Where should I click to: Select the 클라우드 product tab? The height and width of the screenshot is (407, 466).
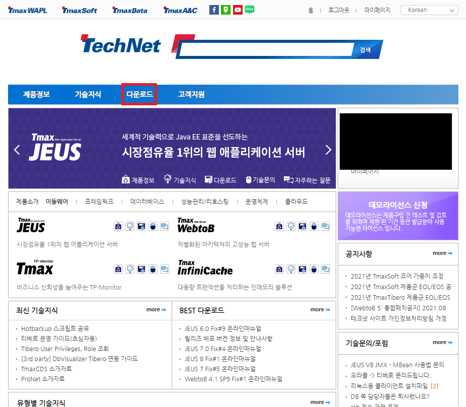(x=296, y=201)
